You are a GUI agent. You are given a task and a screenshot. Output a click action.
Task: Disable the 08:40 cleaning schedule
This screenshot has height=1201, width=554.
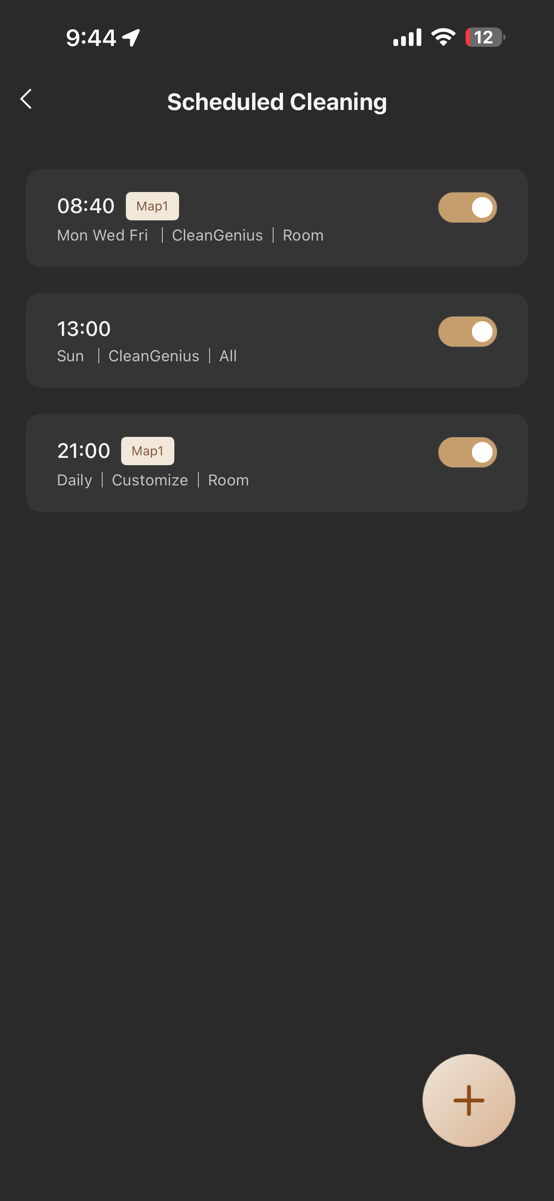coord(467,207)
